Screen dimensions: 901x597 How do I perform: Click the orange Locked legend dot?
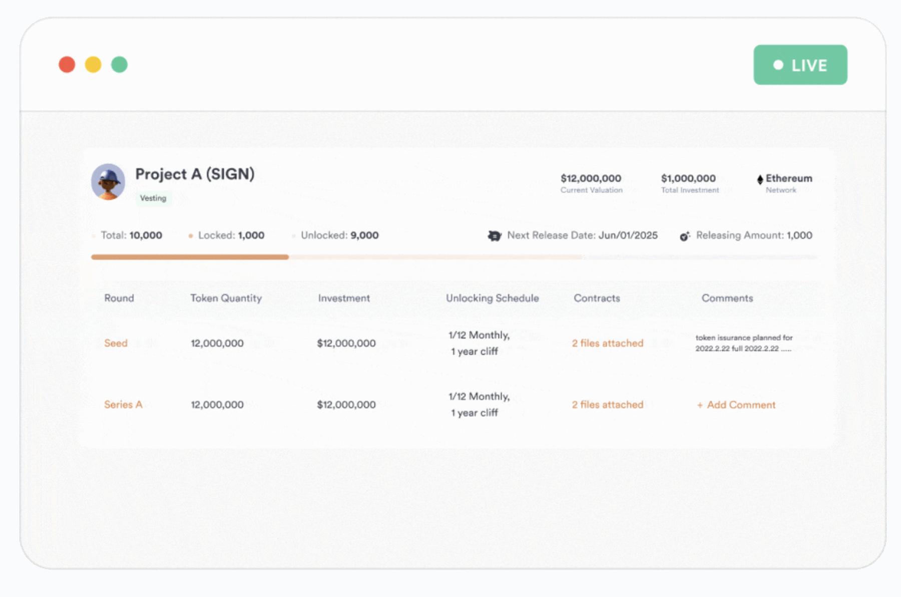coord(190,236)
